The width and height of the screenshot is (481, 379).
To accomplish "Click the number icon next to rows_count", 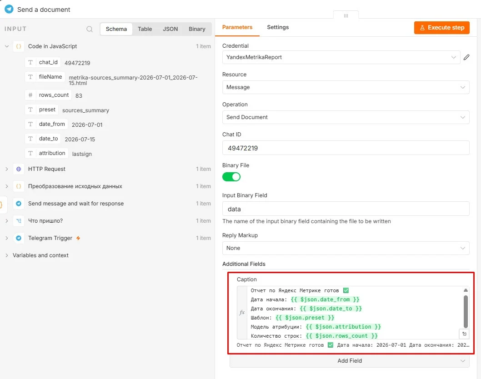I will [x=30, y=95].
